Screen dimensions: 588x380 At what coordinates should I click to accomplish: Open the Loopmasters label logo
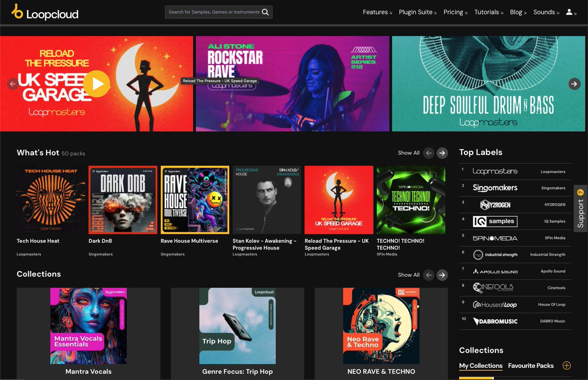[495, 171]
